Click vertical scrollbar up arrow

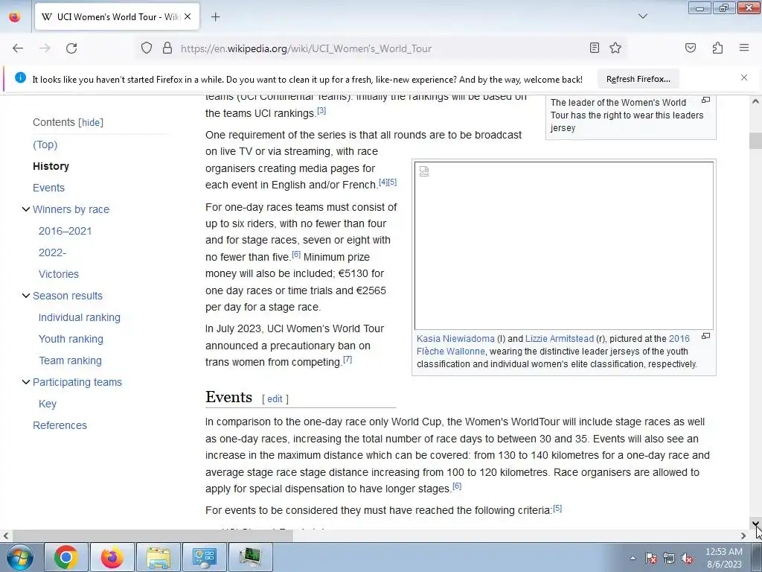[756, 101]
